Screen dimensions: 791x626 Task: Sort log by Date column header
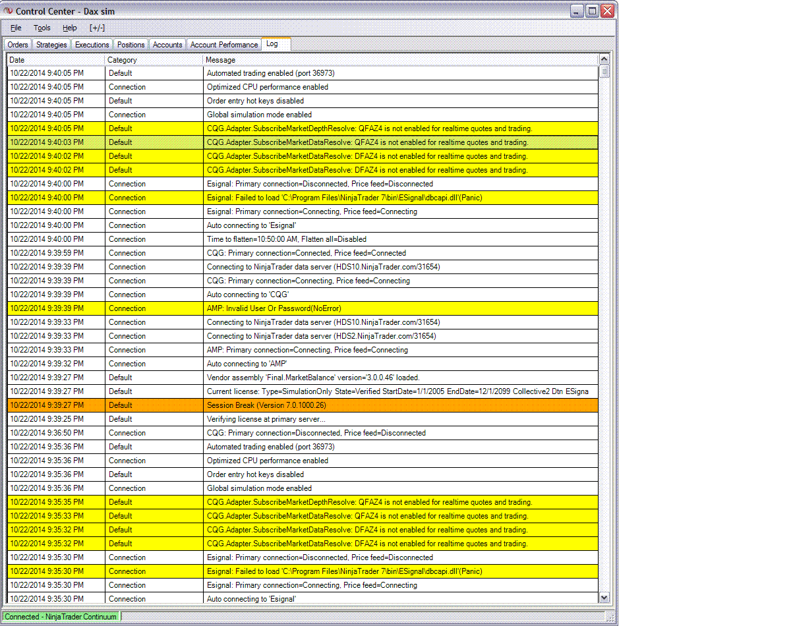pos(56,60)
